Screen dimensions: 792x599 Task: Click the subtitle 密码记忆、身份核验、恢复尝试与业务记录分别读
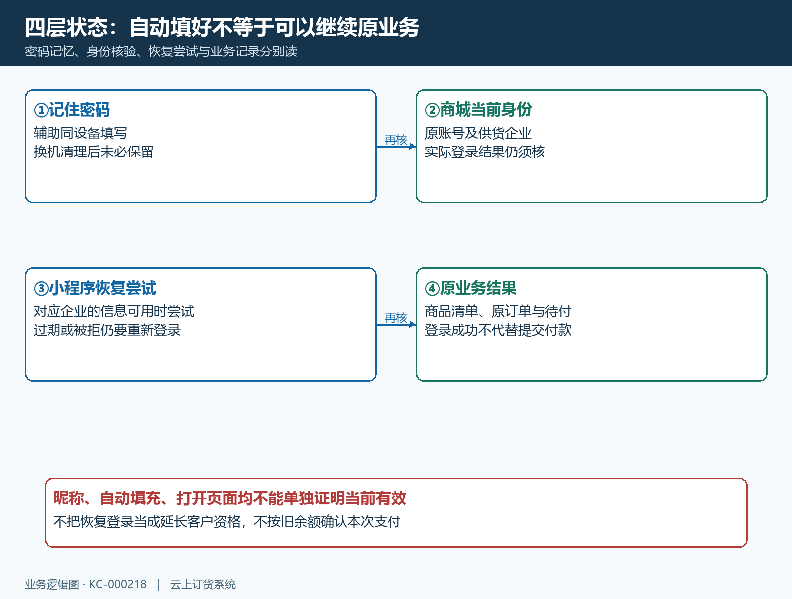coord(161,51)
